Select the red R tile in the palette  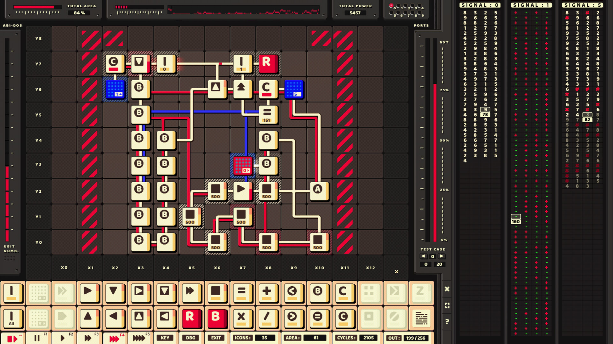tap(192, 318)
